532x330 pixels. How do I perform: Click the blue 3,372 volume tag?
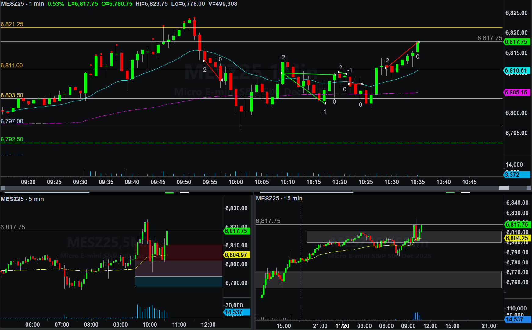click(516, 175)
